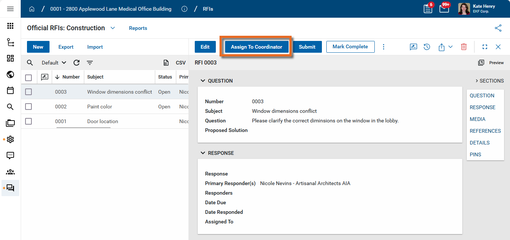Screen dimensions: 510x240
Task: Open the Reports link
Action: (138, 28)
